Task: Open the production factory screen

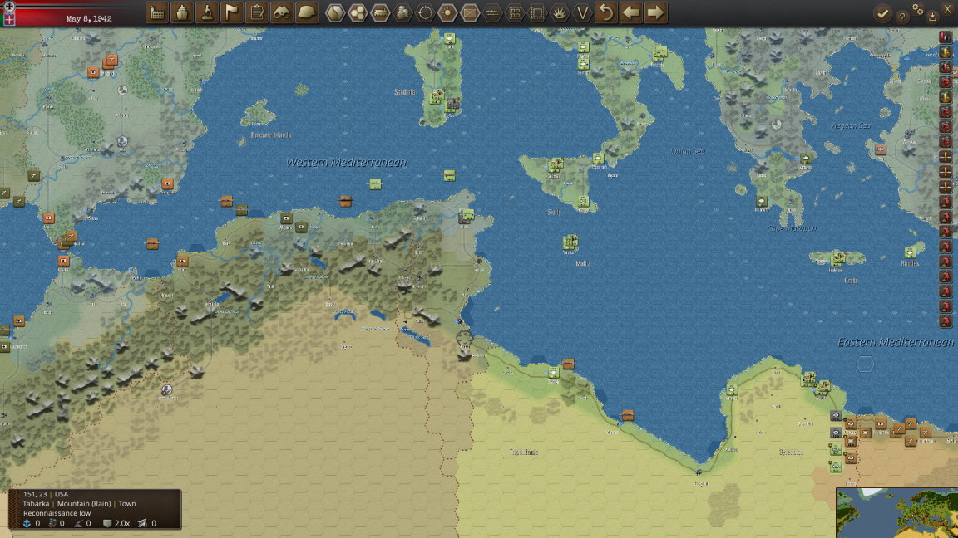Action: point(157,12)
